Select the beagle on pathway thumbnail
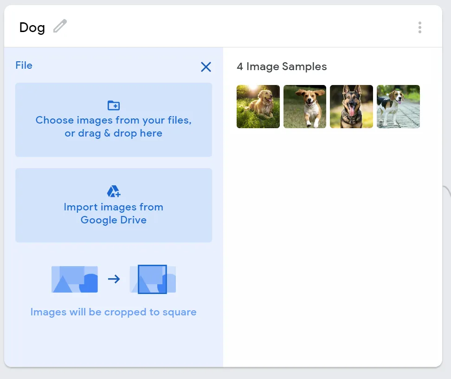 point(398,106)
